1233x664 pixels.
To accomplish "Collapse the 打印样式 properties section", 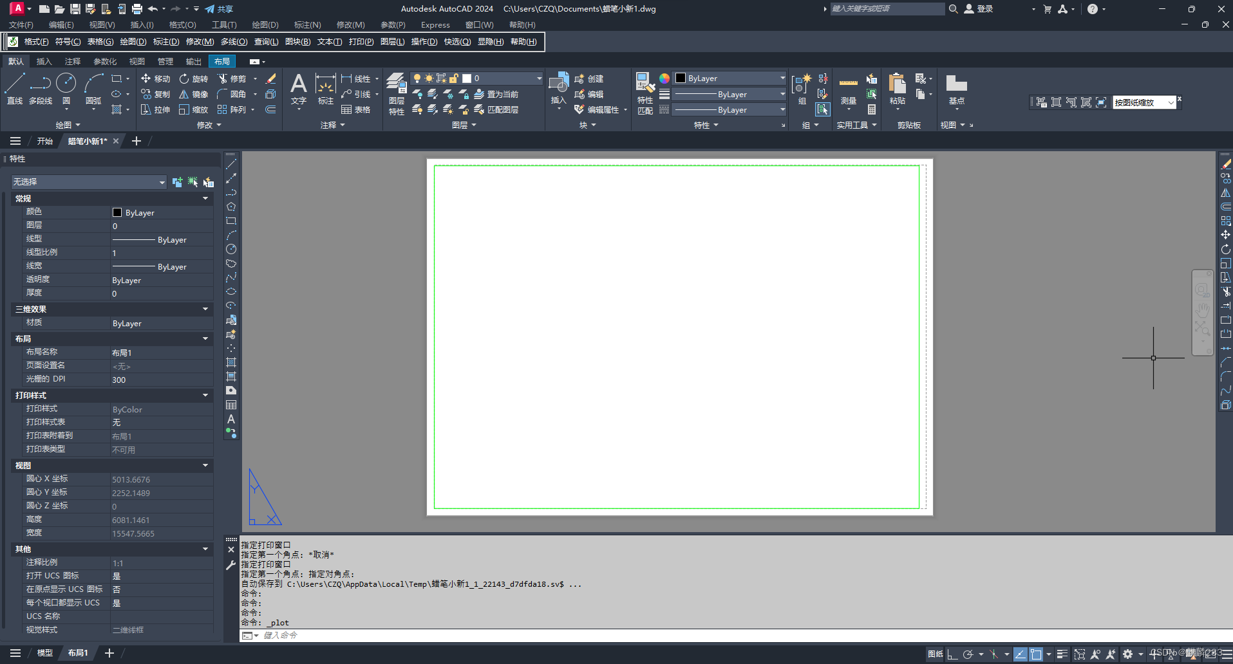I will pos(205,395).
